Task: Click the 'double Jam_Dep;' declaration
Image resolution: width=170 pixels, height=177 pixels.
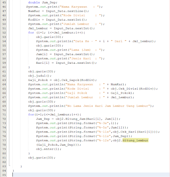Action: click(x=43, y=2)
